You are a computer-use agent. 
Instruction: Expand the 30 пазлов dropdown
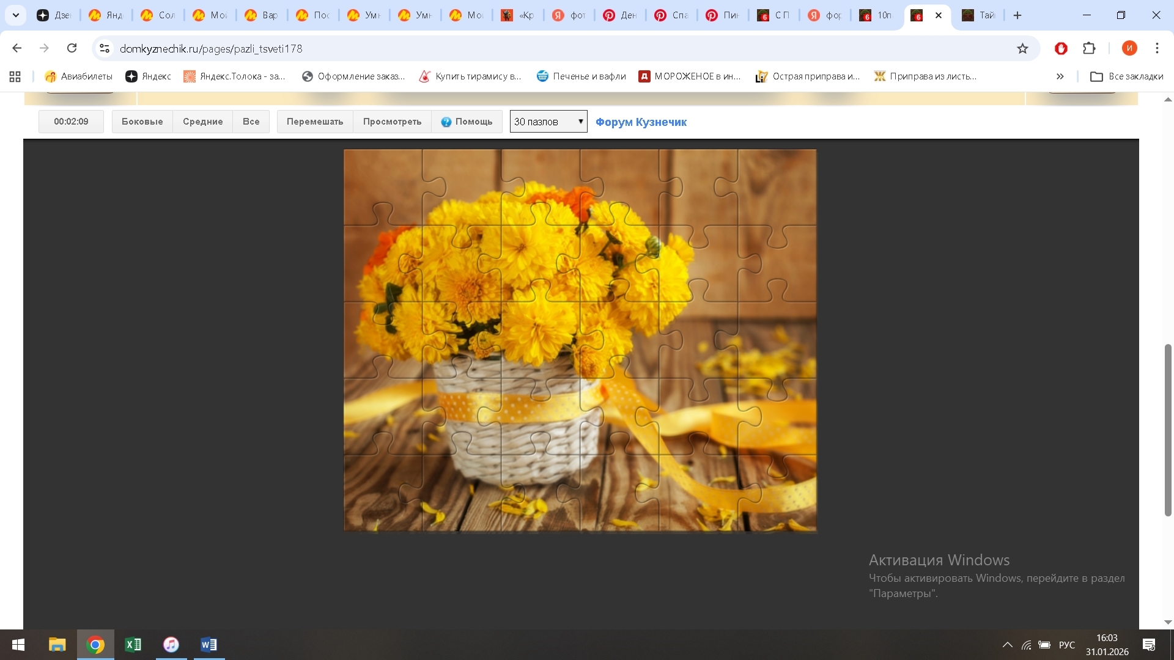(548, 122)
